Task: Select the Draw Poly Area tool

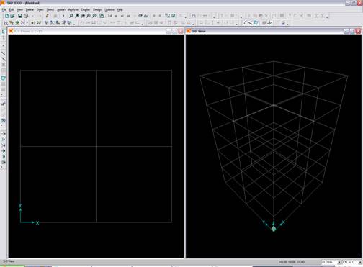Action: [4, 78]
